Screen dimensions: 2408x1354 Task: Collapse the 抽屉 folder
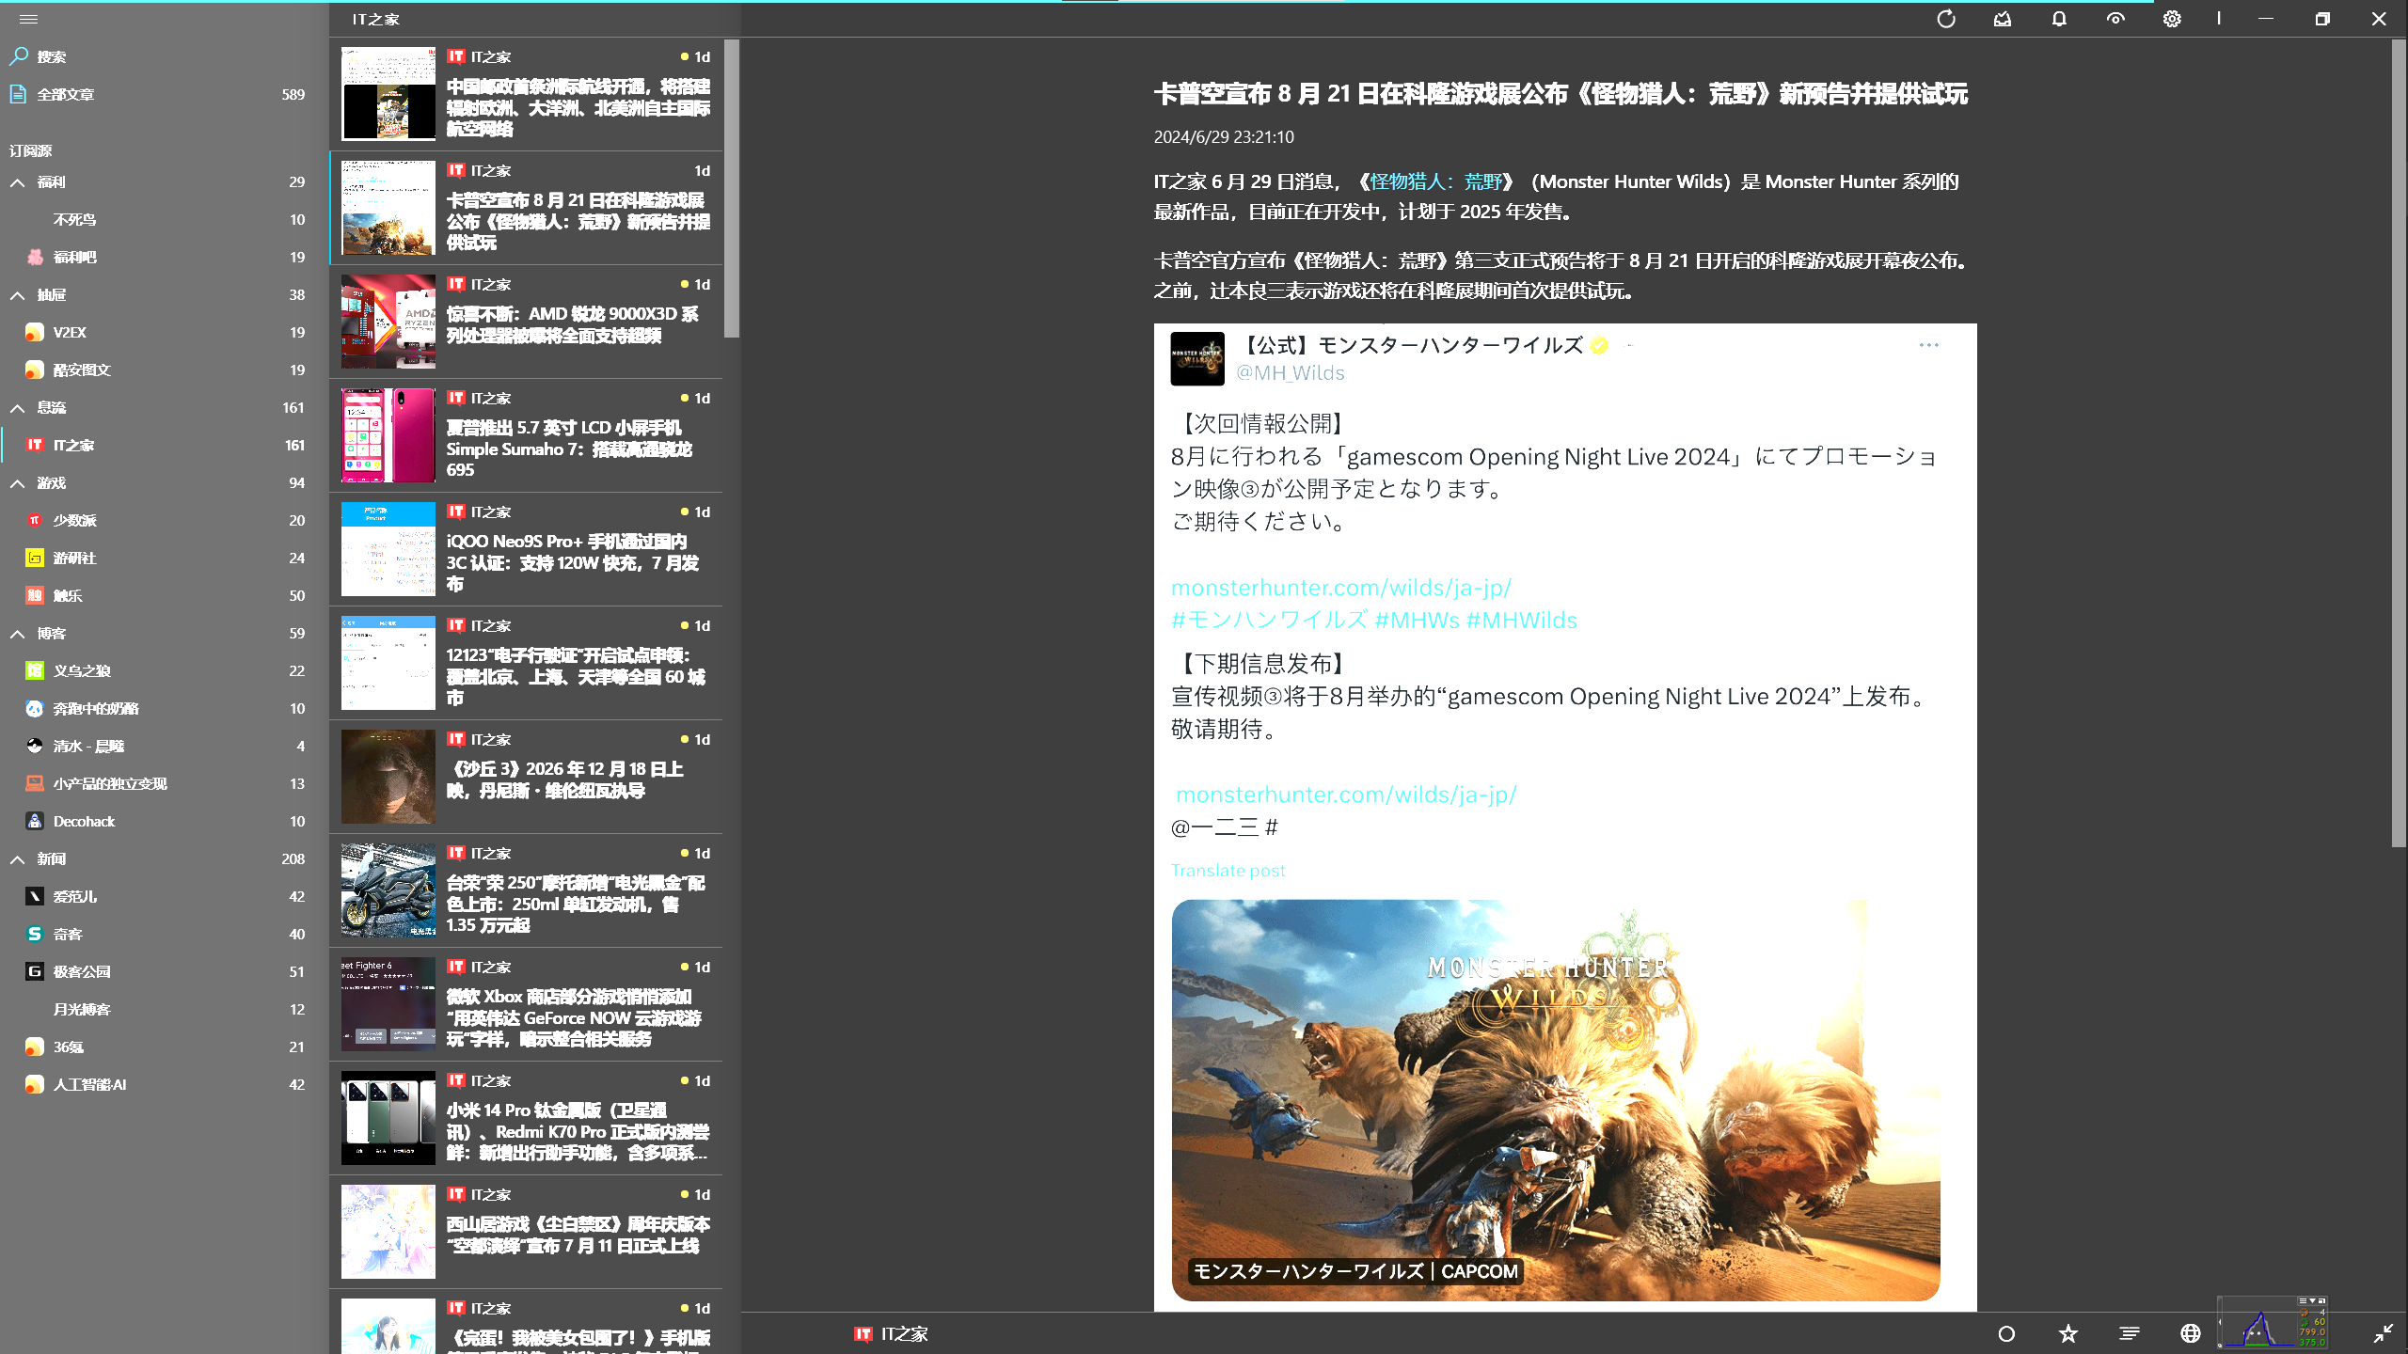pyautogui.click(x=17, y=295)
